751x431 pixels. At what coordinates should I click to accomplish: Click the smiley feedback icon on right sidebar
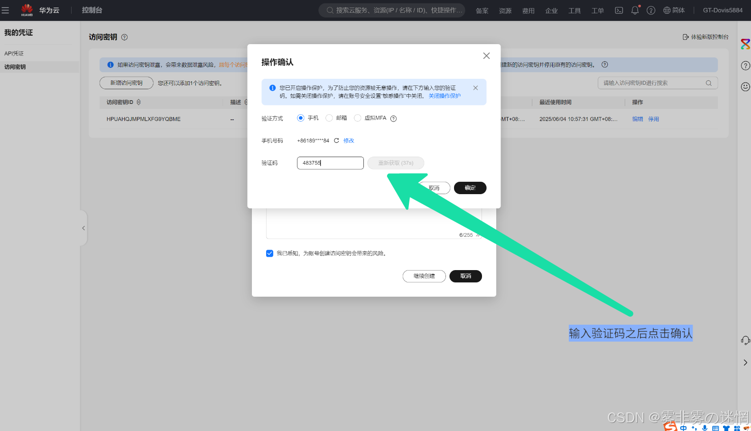(x=745, y=86)
